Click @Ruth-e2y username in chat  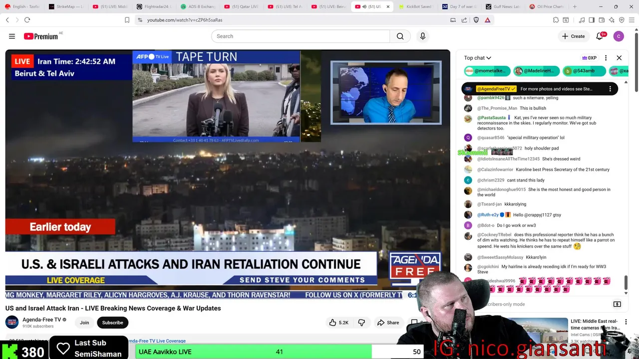[488, 215]
